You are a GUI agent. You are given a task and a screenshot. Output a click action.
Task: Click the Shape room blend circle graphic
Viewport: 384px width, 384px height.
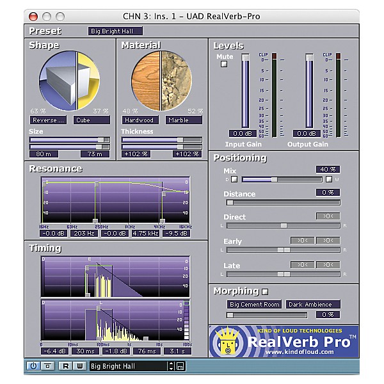(x=70, y=81)
